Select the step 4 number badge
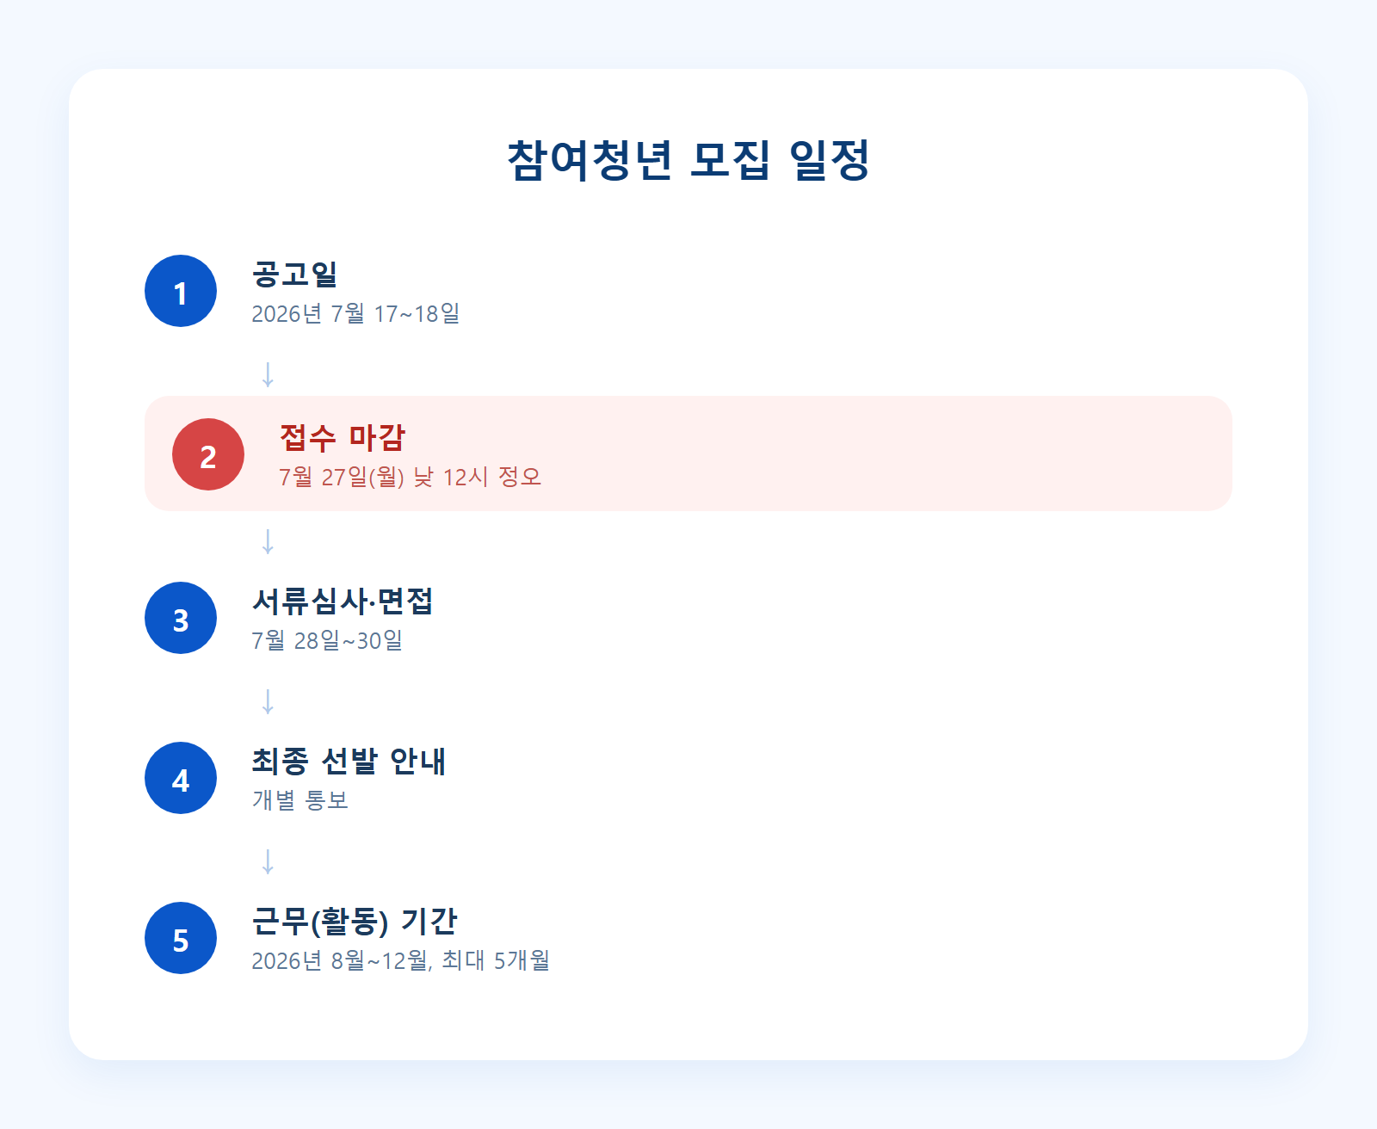Image resolution: width=1377 pixels, height=1129 pixels. [x=181, y=778]
